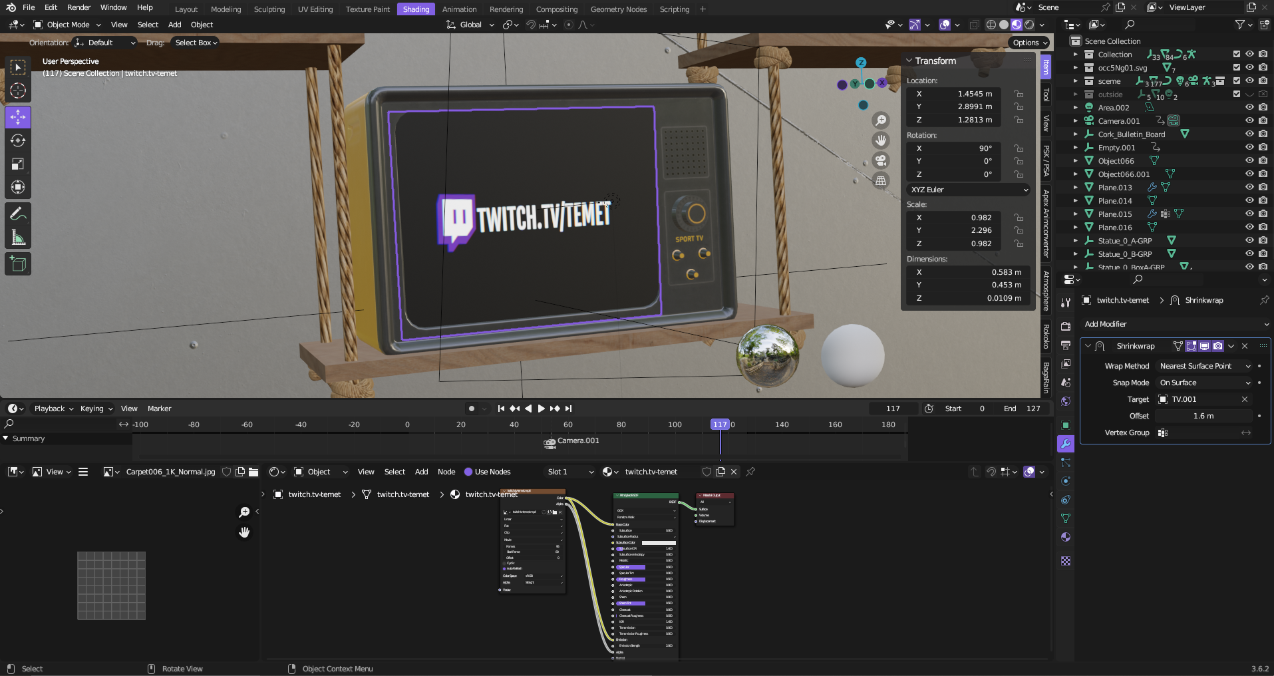Expand the sceme collection tree
This screenshot has width=1274, height=676.
tap(1076, 81)
